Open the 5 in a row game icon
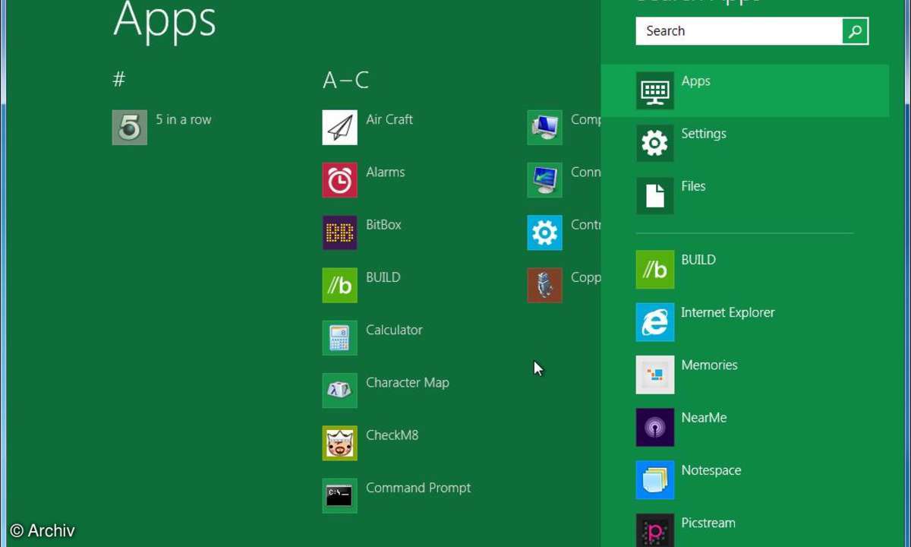The width and height of the screenshot is (911, 547). coord(129,128)
